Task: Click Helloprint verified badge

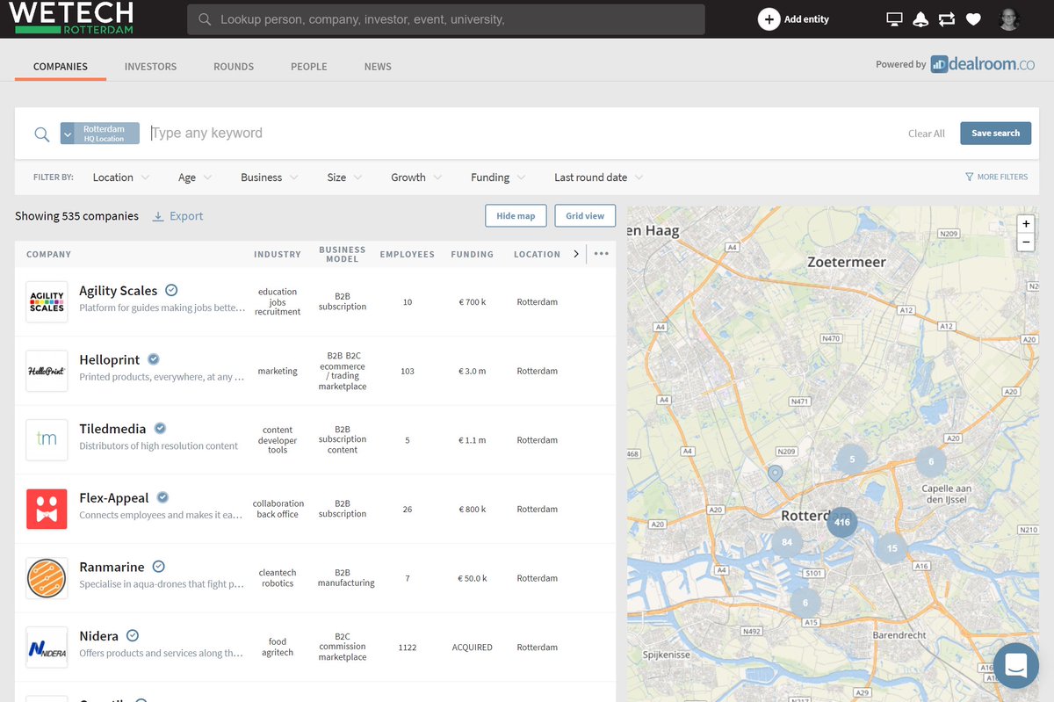Action: 154,359
